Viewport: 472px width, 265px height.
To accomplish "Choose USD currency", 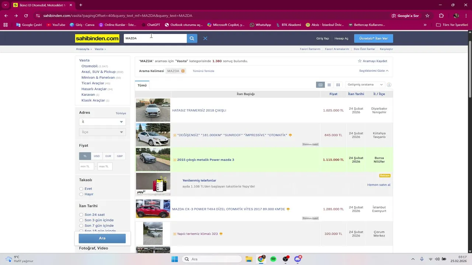I will (x=97, y=156).
